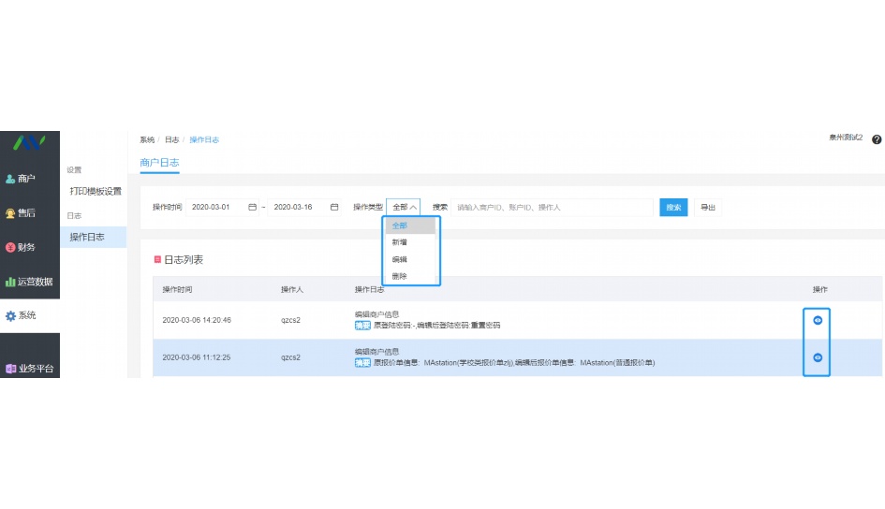The width and height of the screenshot is (885, 509).
Task: Choose 删除 from the operation type list
Action: (400, 276)
